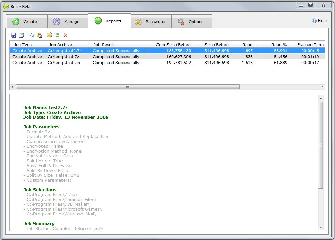Maximize the Bitser Beta window
The width and height of the screenshot is (335, 240).
310,5
